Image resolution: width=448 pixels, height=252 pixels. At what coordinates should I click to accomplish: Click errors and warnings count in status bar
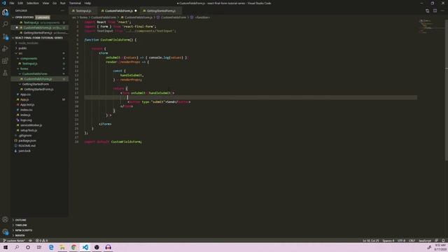pos(42,241)
